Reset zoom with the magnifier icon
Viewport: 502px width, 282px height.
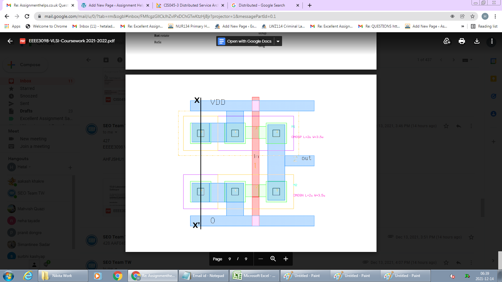(x=273, y=259)
